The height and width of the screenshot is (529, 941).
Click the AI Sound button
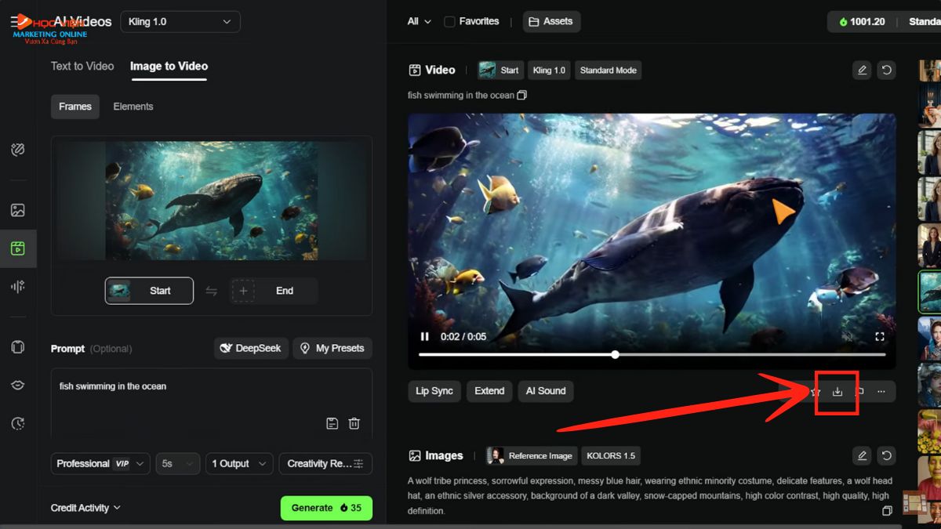click(x=546, y=391)
